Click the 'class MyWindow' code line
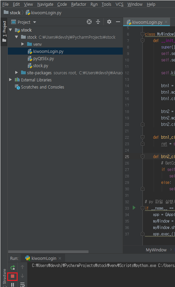 click(x=160, y=34)
